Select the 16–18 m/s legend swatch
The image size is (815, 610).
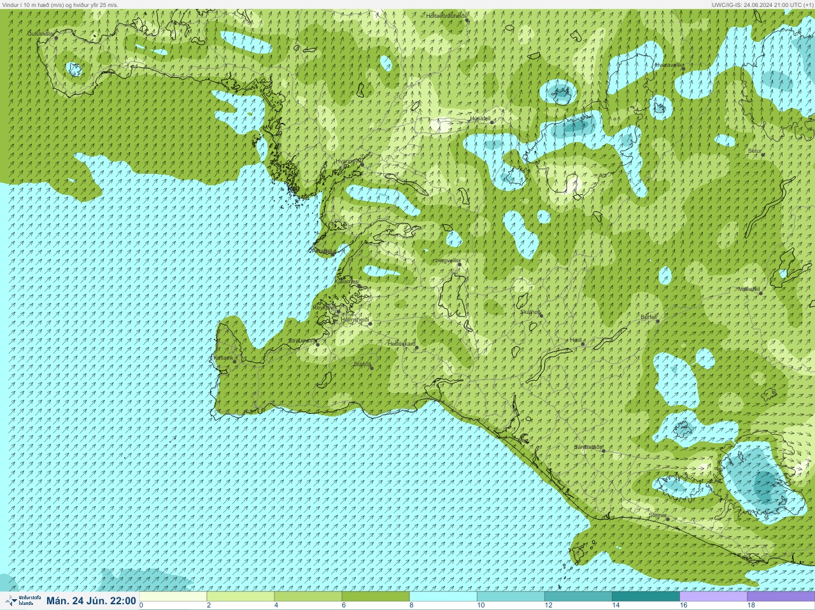[713, 597]
